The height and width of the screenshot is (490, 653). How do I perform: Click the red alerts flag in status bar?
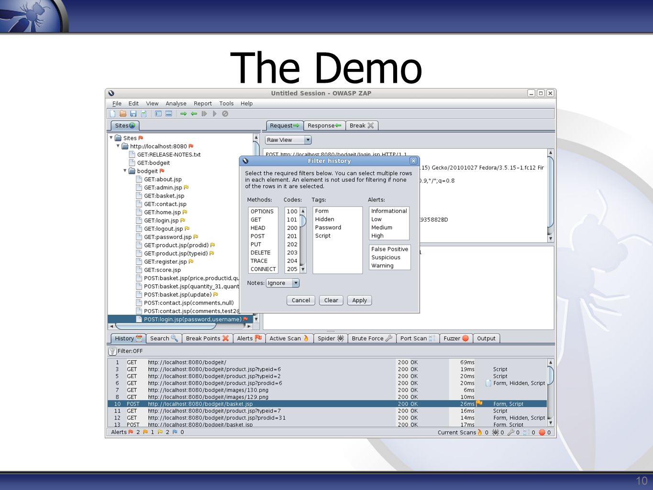pos(131,432)
